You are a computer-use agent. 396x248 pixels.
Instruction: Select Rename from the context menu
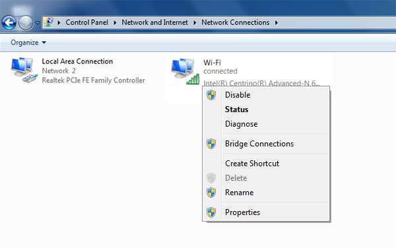pos(266,193)
